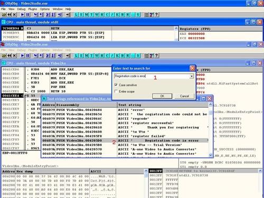Screen dimensions: 264x198
Task: Click the Restart program rewind icon in topmost toolbar
Action: pos(9,15)
